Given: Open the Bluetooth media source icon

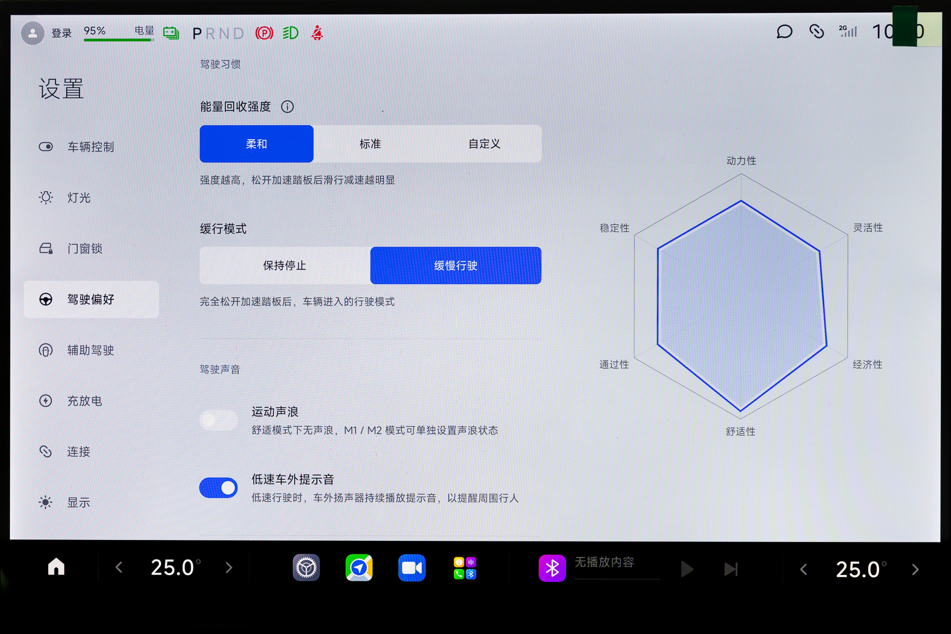Looking at the screenshot, I should pyautogui.click(x=552, y=568).
